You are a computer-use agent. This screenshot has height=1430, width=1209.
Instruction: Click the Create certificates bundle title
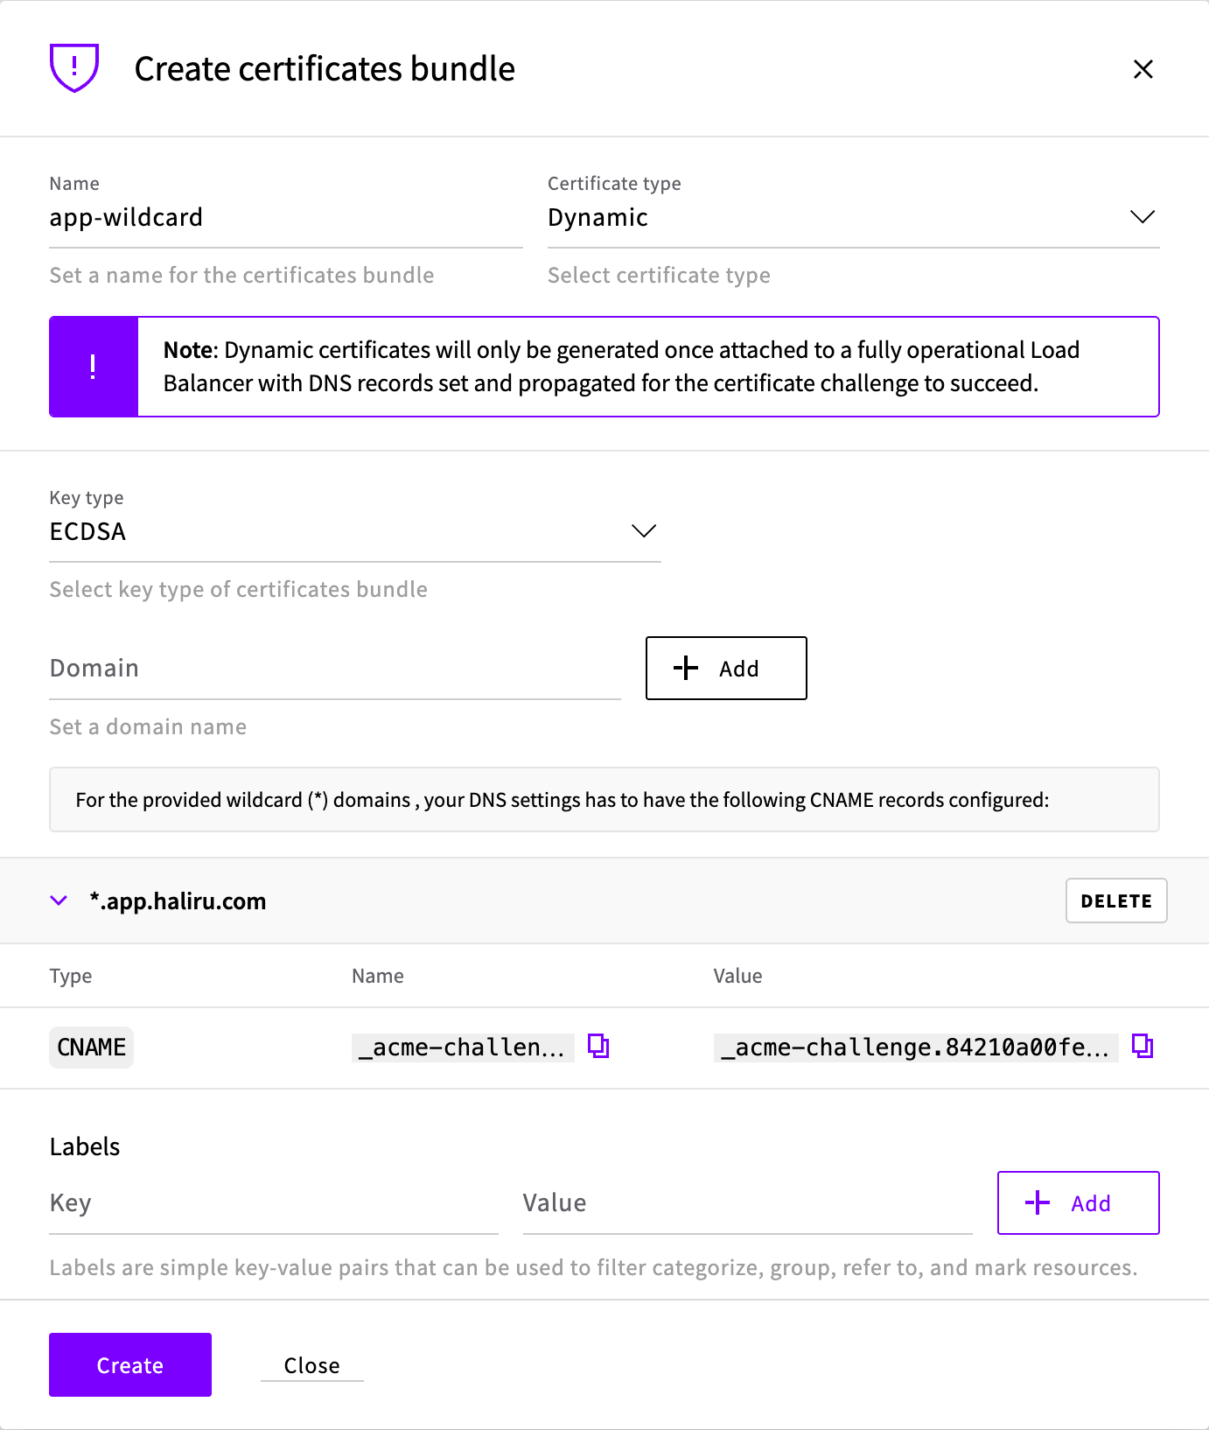pyautogui.click(x=325, y=69)
